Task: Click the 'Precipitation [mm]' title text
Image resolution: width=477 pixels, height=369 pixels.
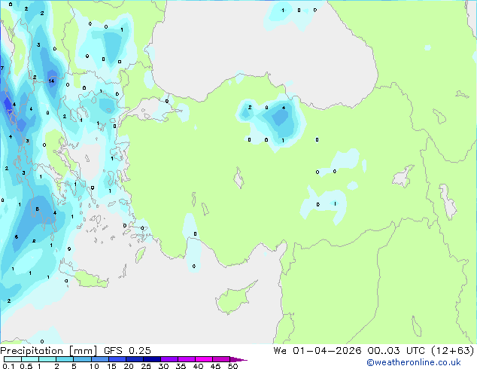Action: click(x=49, y=351)
